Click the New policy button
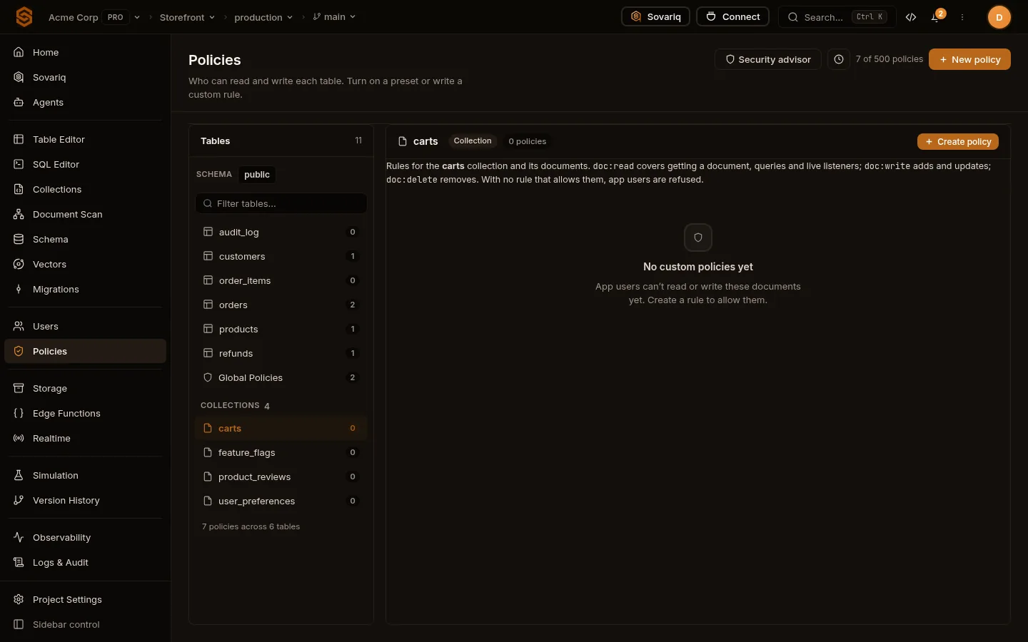 (969, 59)
